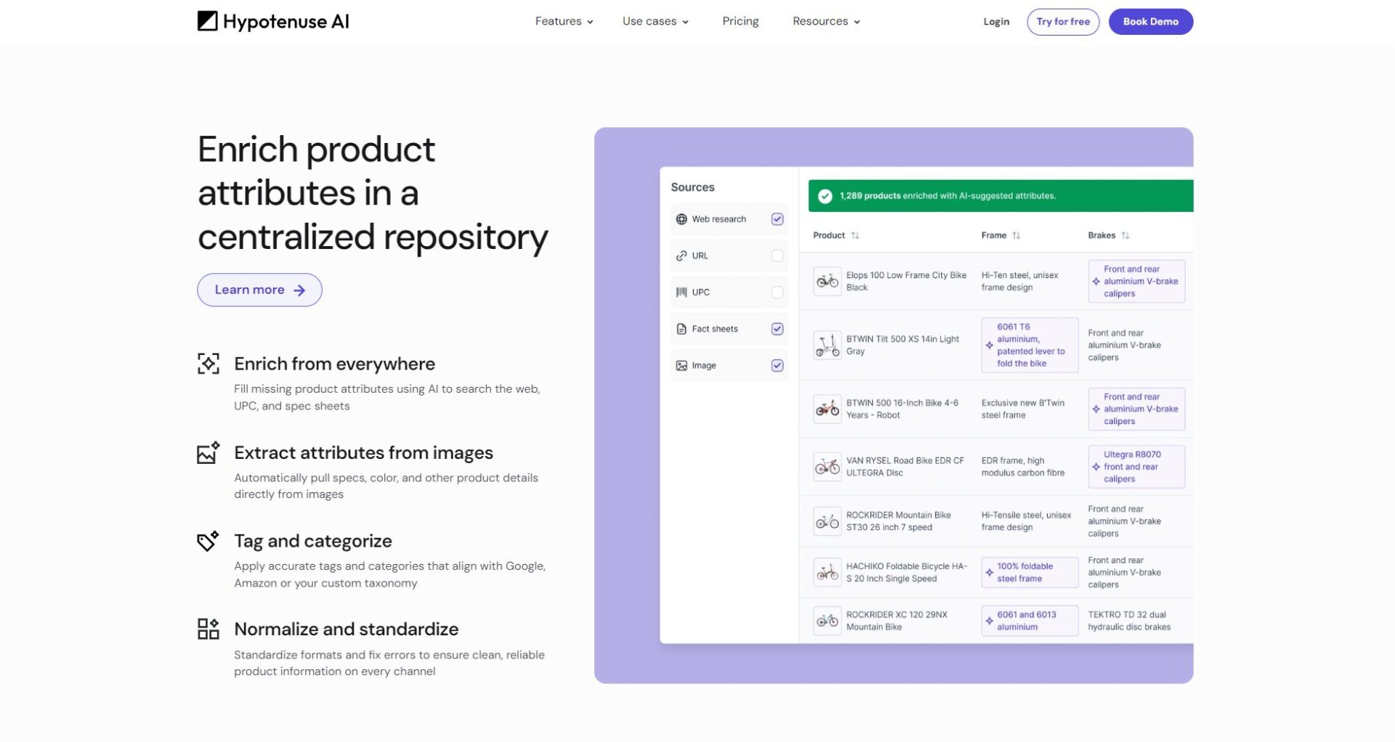Click the Try for free button
The height and width of the screenshot is (742, 1395).
click(x=1062, y=22)
